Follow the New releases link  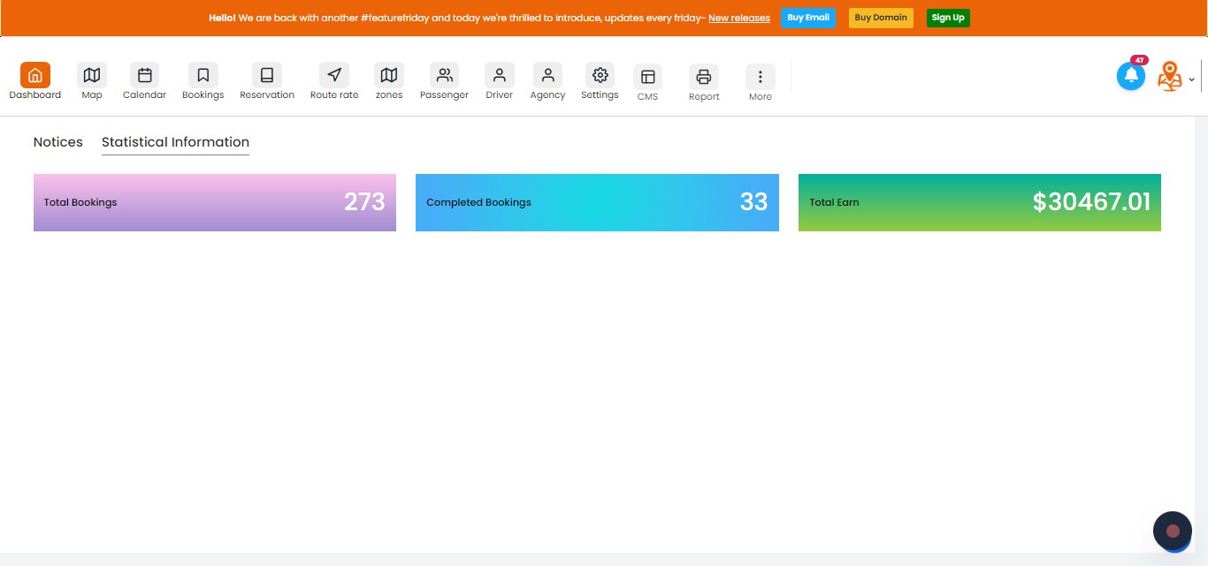739,18
